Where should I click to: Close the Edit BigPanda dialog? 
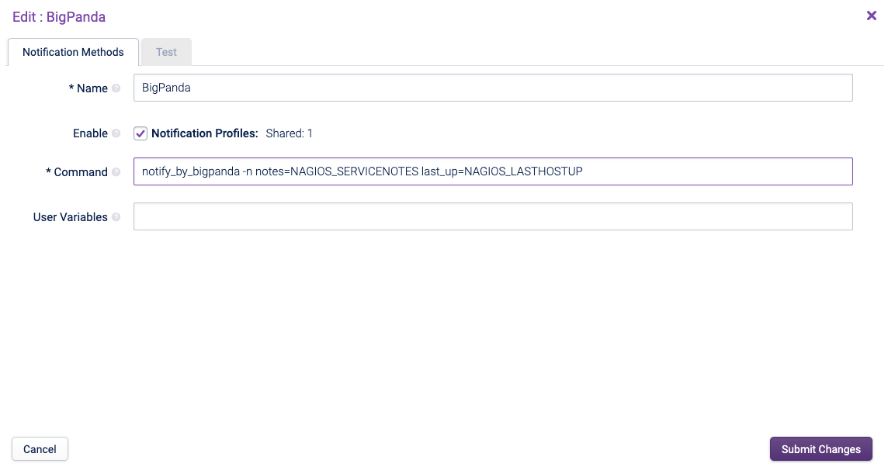(x=872, y=16)
